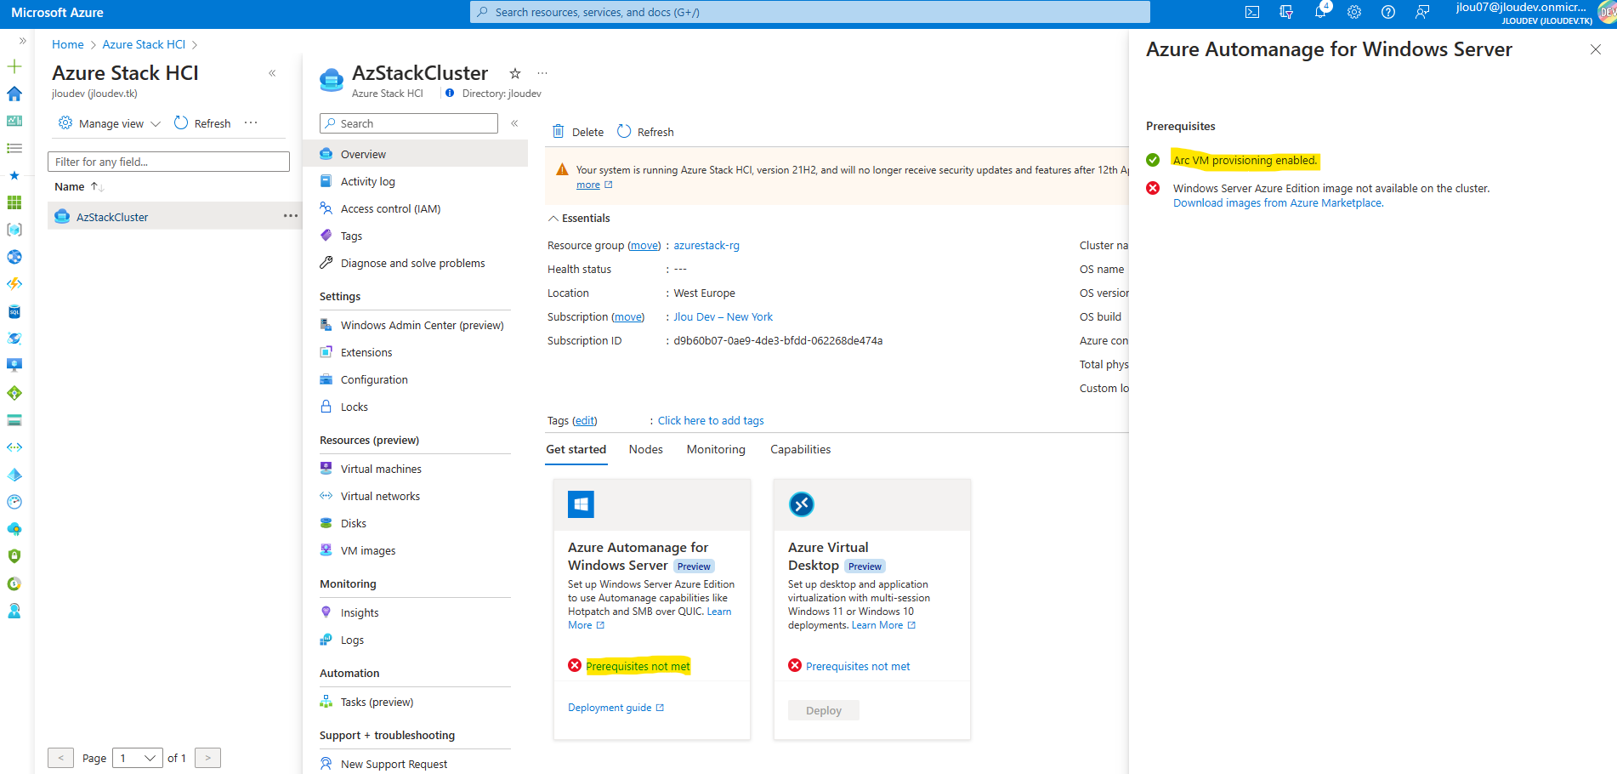Go to next page of results

coord(207,758)
